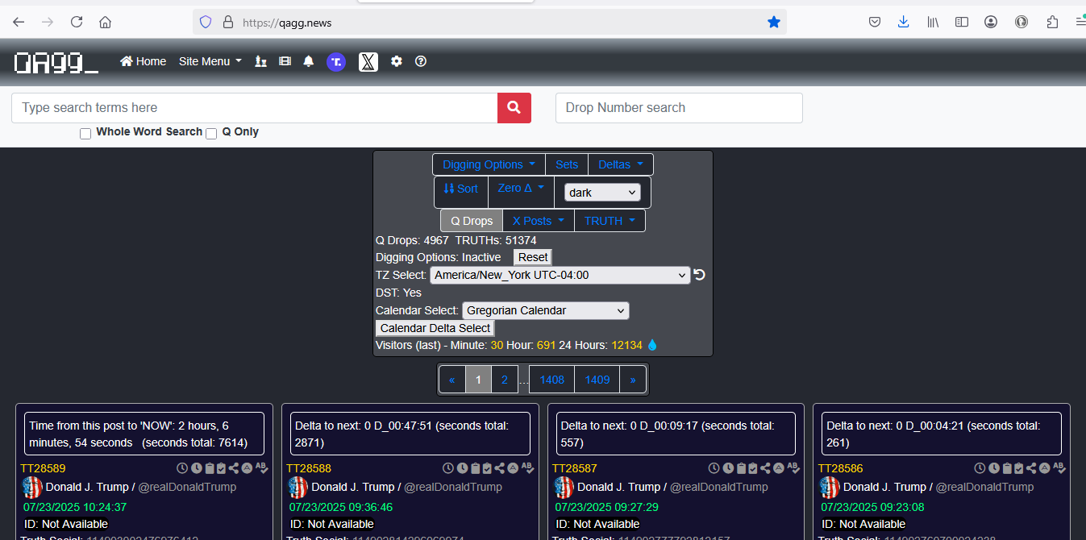1086x540 pixels.
Task: Enable the Q Only checkbox
Action: click(x=211, y=134)
